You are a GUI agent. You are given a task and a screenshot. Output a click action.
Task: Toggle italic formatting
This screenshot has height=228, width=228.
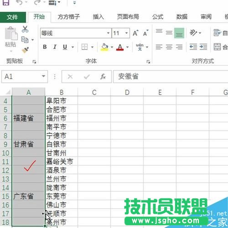(x=55, y=47)
